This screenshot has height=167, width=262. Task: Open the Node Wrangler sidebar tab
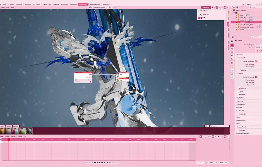(x=228, y=45)
